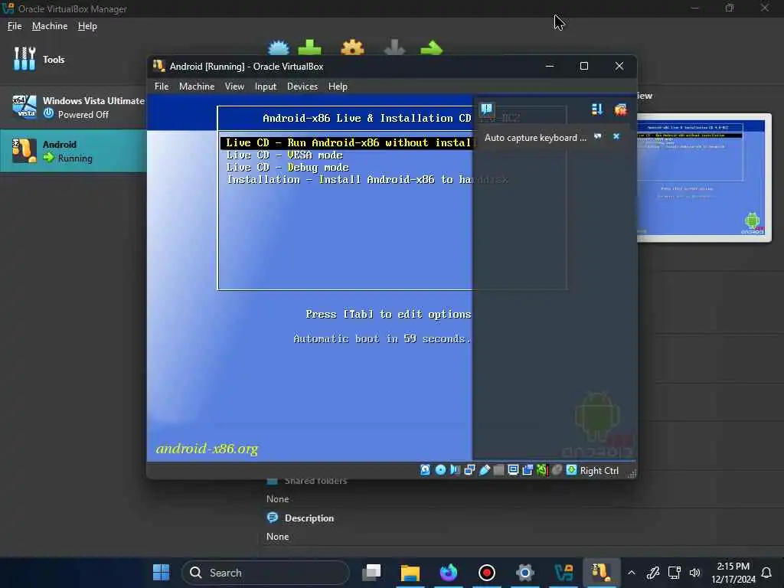784x588 pixels.
Task: Click the recording status bar icon
Action: (528, 470)
